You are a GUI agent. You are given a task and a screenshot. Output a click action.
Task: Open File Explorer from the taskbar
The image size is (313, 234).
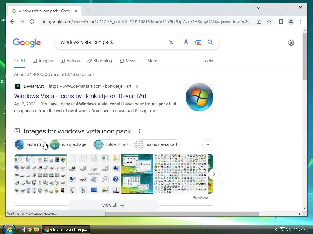[36, 230]
